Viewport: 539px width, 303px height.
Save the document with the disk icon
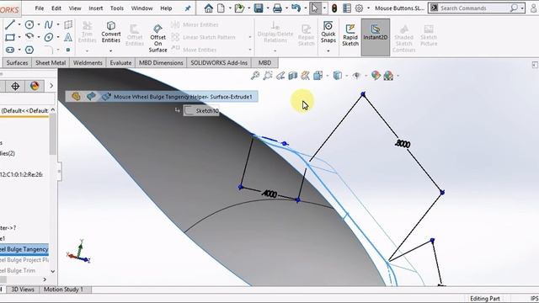click(259, 8)
